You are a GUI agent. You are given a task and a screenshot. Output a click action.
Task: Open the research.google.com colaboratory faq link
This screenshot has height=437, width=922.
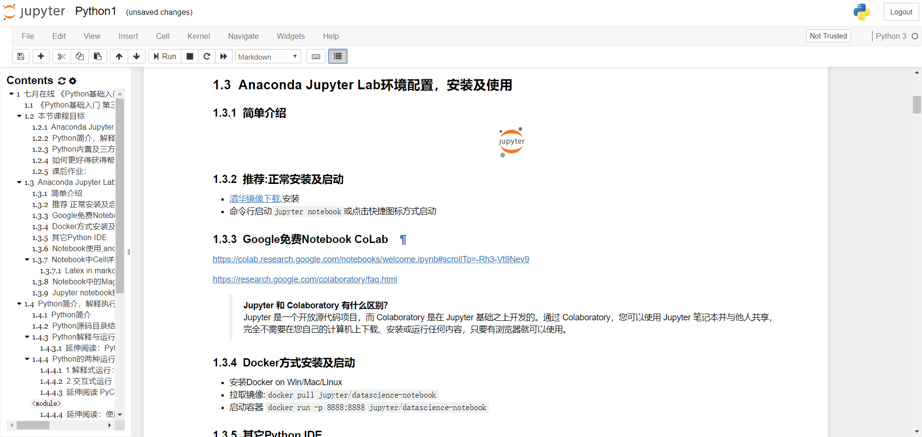[x=305, y=279]
